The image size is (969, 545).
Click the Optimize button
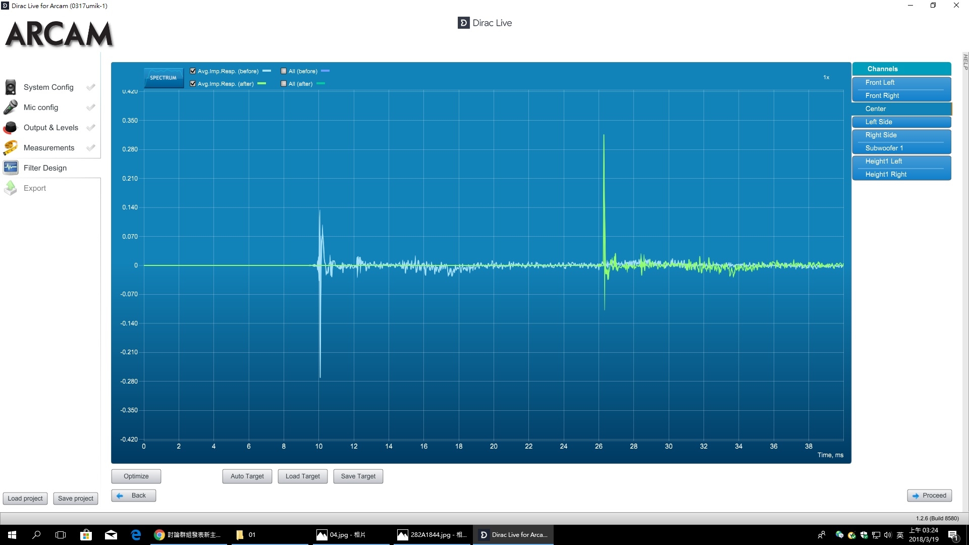(136, 476)
